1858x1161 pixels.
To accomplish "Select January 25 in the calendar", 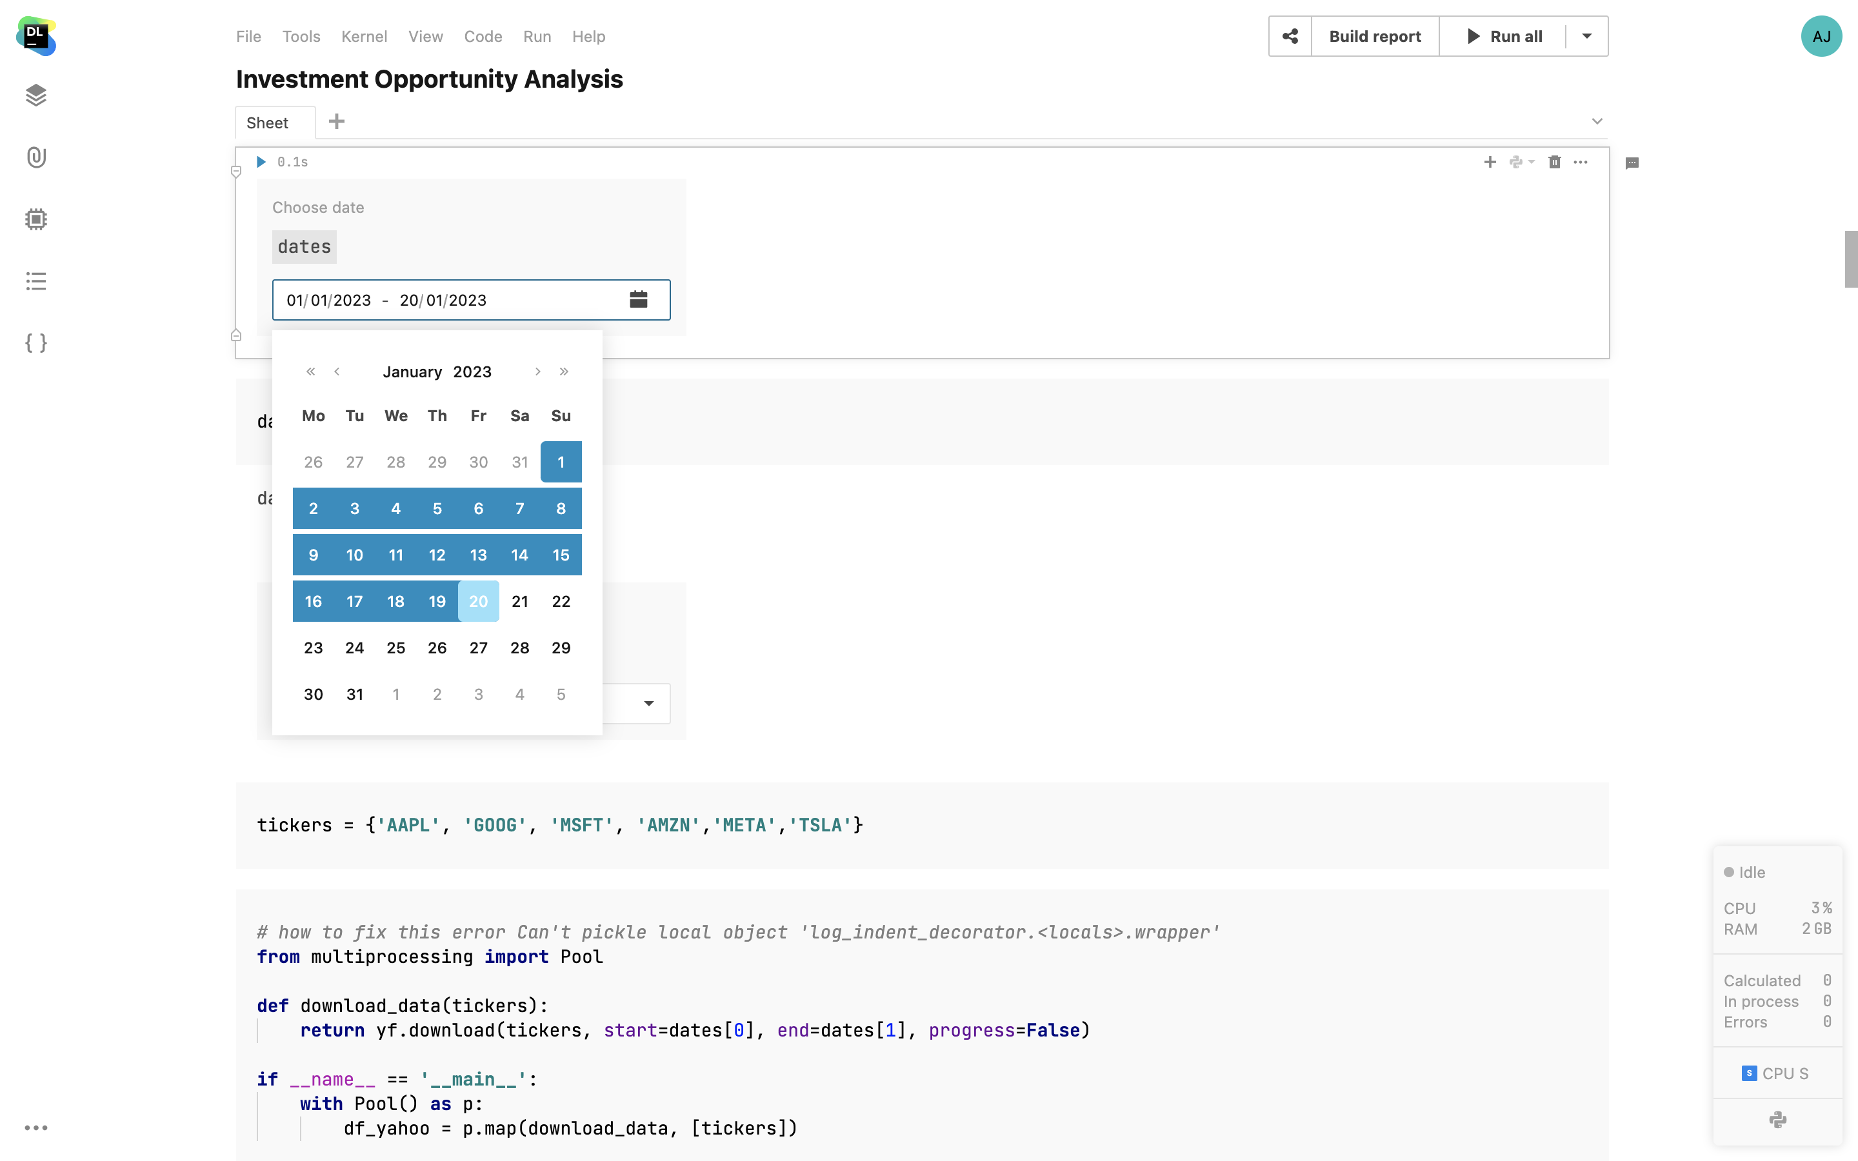I will coord(395,648).
